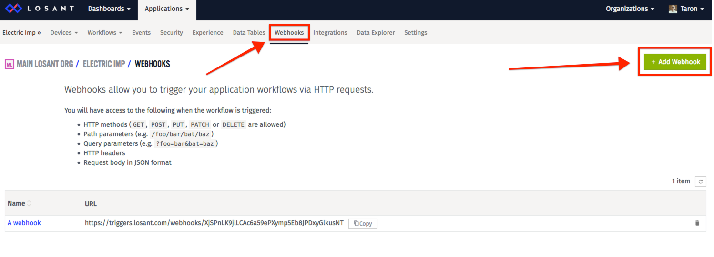Open the Applications dropdown menu
Viewport: 714px width, 257px height.
point(167,9)
